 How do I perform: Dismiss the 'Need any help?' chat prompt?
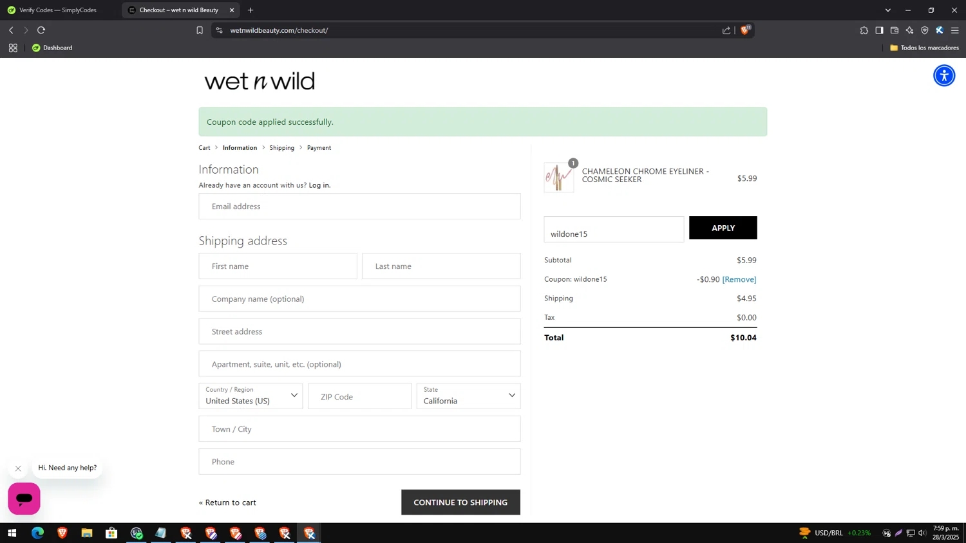[18, 468]
